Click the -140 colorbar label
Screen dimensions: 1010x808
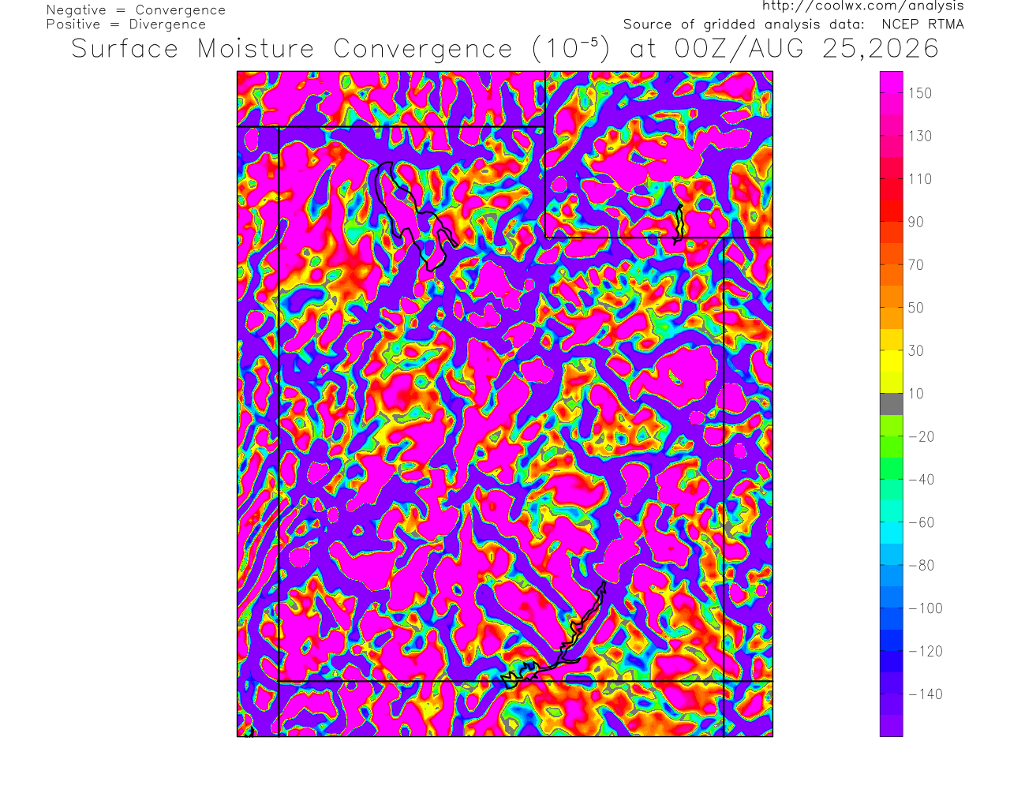(x=926, y=694)
